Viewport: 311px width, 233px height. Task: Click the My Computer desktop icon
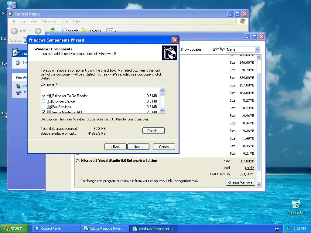(12, 5)
